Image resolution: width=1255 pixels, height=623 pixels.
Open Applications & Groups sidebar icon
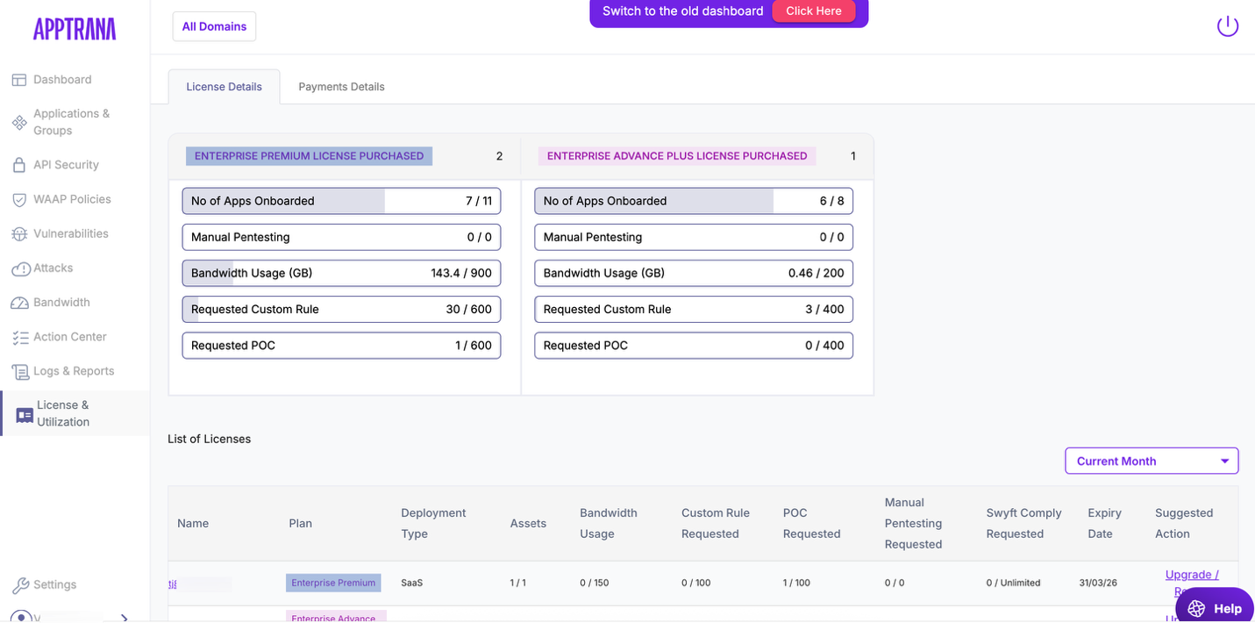pos(18,122)
